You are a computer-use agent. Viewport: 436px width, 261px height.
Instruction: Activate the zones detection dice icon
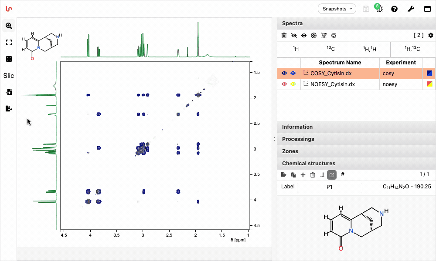(9, 59)
